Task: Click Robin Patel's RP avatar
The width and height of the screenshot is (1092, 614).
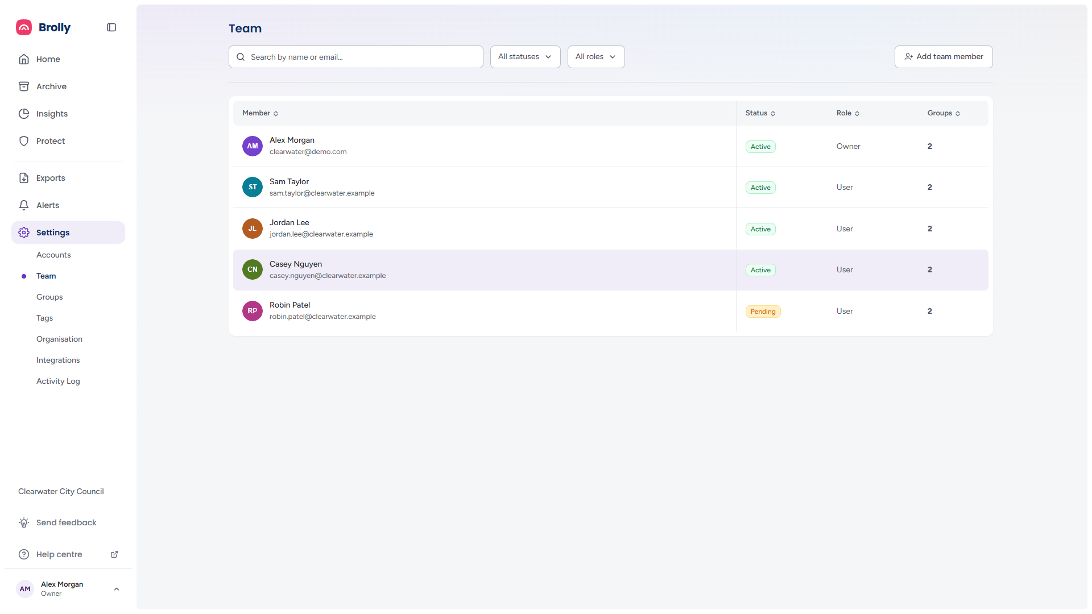Action: [x=253, y=311]
